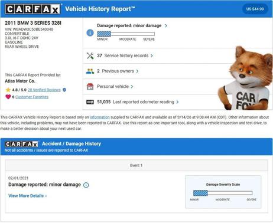
Task: Click the 4.8 / 5.0 rating text
Action: (19, 90)
